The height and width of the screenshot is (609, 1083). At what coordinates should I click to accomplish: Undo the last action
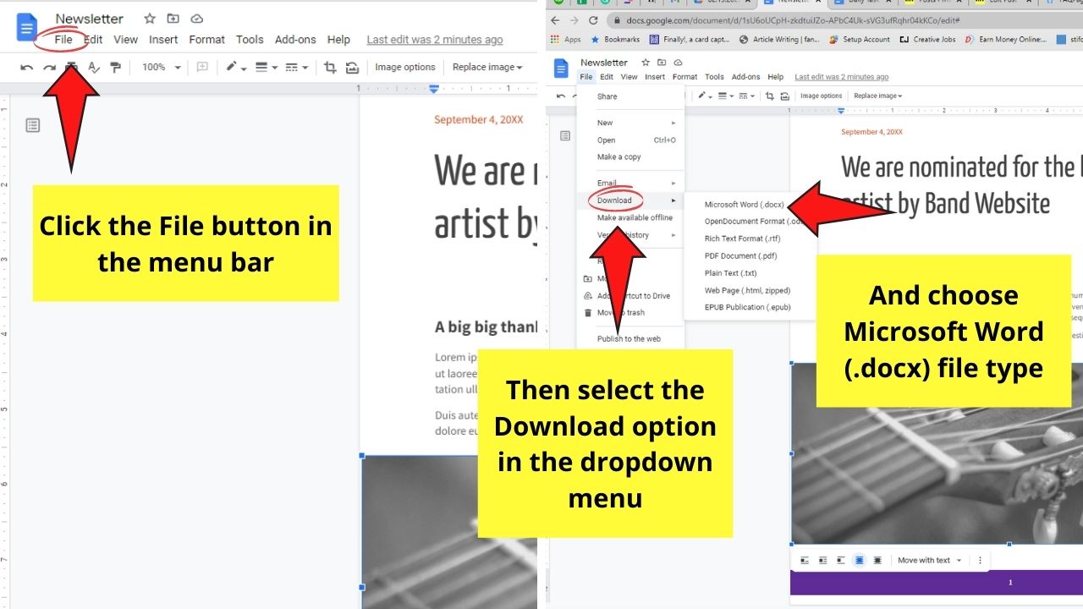25,67
